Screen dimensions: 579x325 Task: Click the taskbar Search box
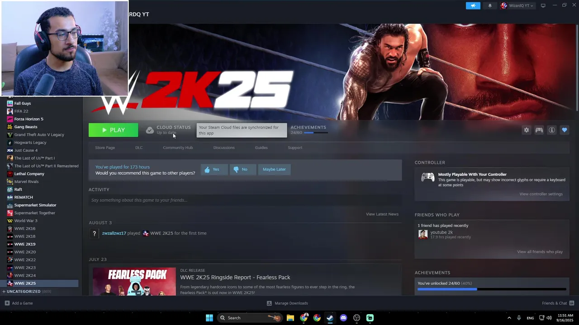click(x=249, y=318)
